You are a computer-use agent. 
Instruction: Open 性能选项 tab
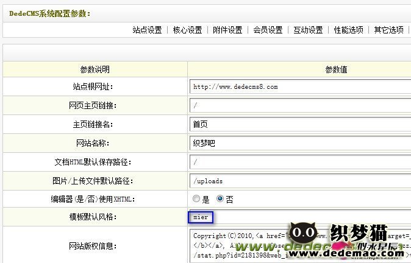tap(348, 30)
